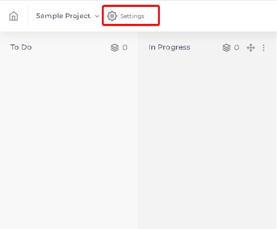Screen dimensions: 277x229
Task: Click the blank header area right of Settings
Action: click(218, 16)
